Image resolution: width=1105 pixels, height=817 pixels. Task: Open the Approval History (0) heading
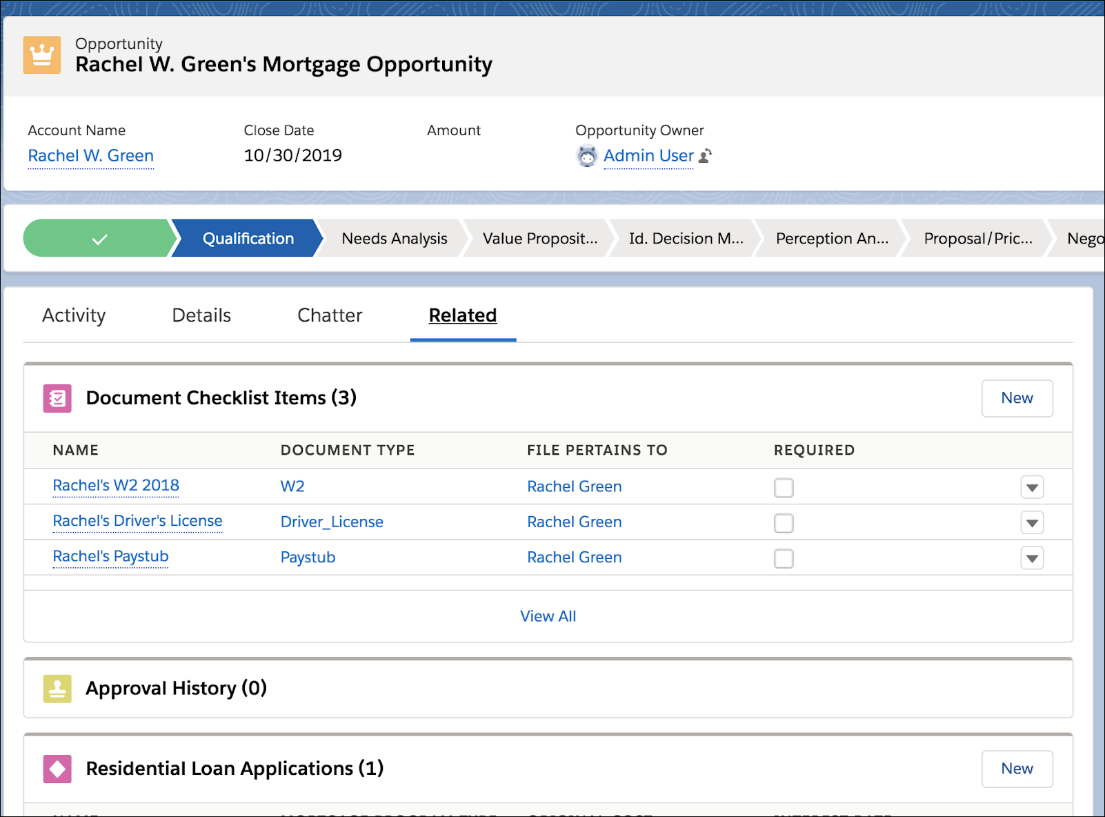pos(177,689)
